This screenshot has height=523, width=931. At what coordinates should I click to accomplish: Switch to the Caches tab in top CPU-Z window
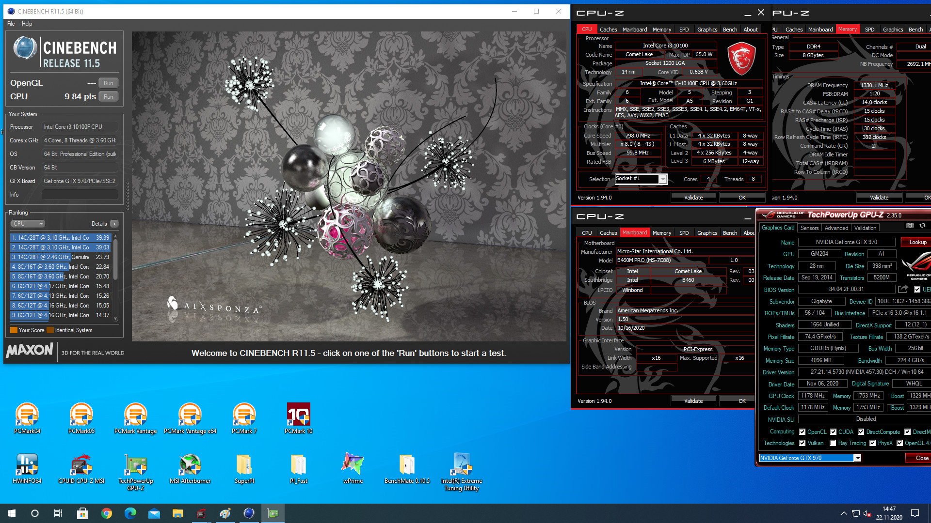(608, 30)
